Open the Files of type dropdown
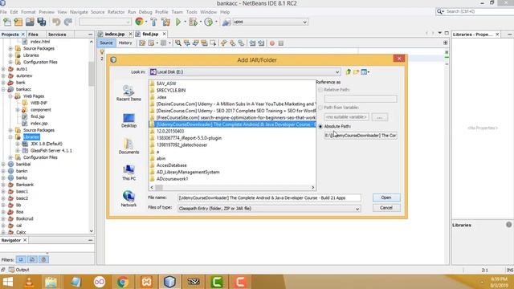514x289 pixels. [357, 209]
